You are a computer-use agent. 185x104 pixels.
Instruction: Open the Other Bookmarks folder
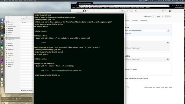[x=179, y=8]
